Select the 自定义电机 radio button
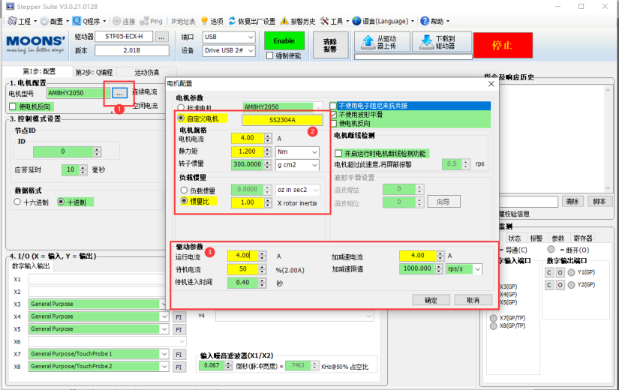Image resolution: width=619 pixels, height=390 pixels. 181,118
